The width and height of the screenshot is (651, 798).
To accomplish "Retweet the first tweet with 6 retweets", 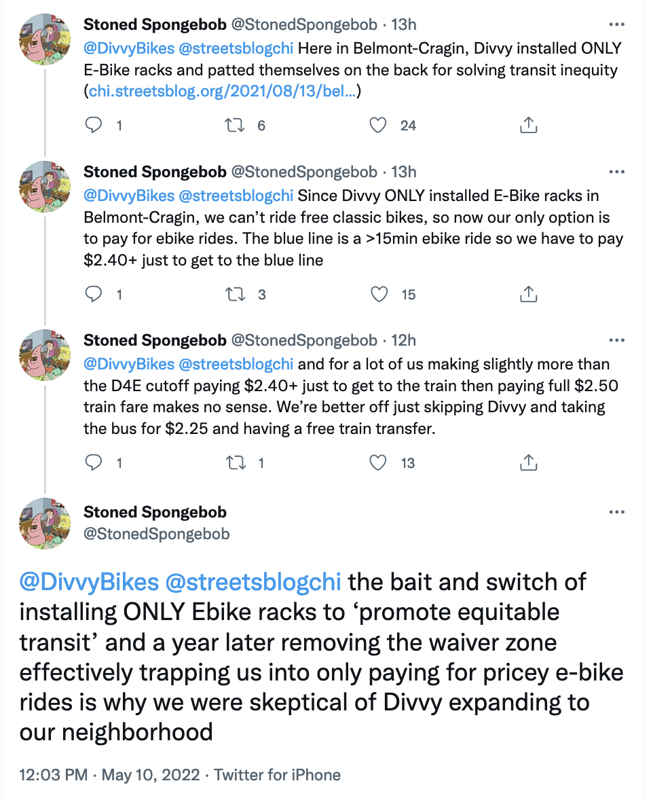I will tap(234, 126).
